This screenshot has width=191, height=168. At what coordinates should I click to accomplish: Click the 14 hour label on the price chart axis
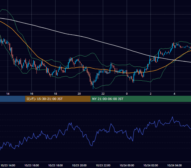(8, 94)
